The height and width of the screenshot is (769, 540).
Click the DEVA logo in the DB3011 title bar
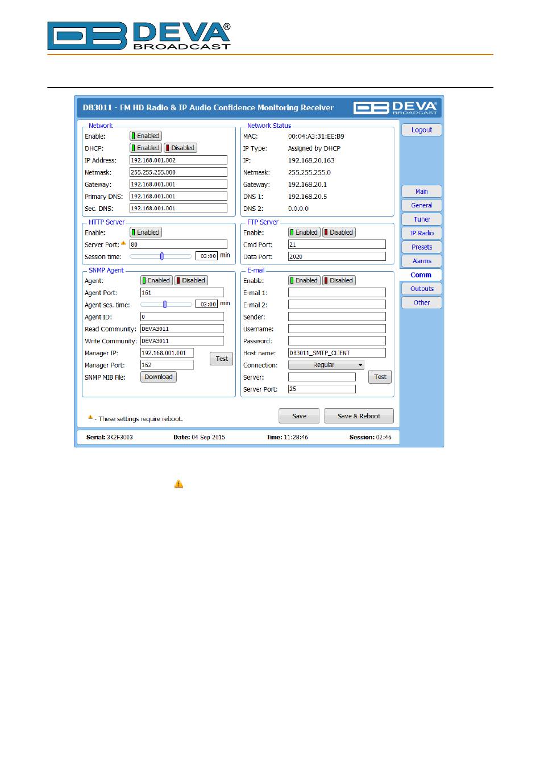396,107
